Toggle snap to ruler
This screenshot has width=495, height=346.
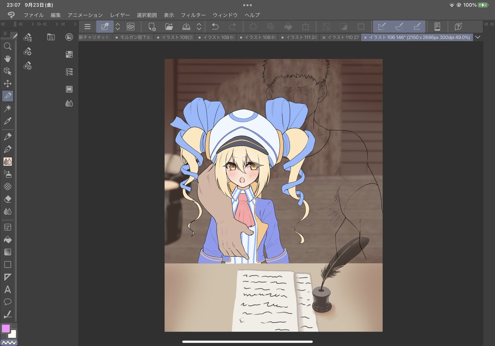[381, 26]
